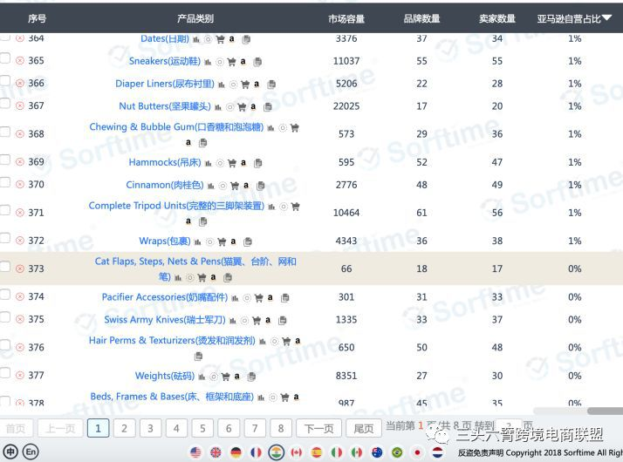Click the 下一页 next page button
The image size is (623, 462).
318,428
